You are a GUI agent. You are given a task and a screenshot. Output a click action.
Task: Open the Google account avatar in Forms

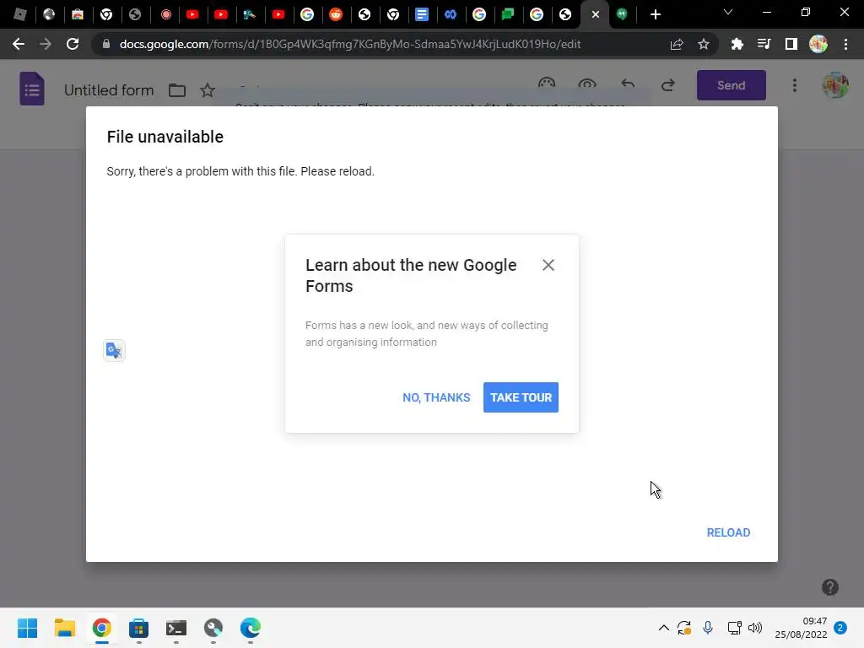click(x=834, y=85)
